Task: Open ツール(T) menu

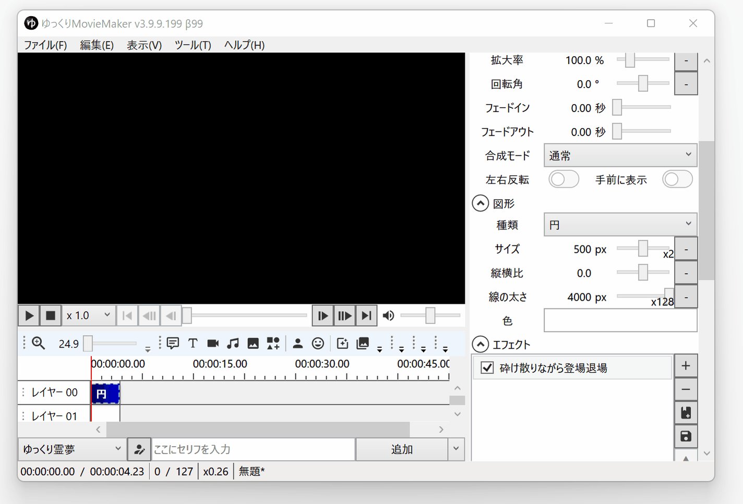Action: click(x=193, y=45)
